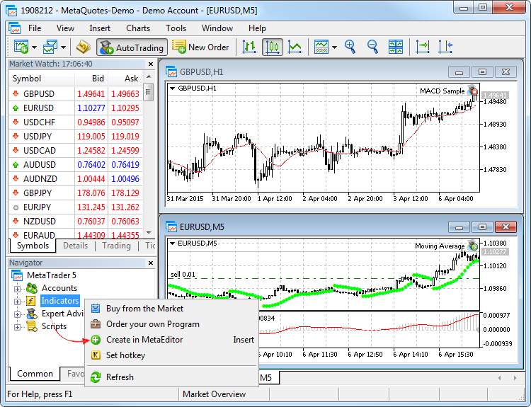Image resolution: width=531 pixels, height=407 pixels.
Task: Open the Charts menu
Action: tap(138, 28)
